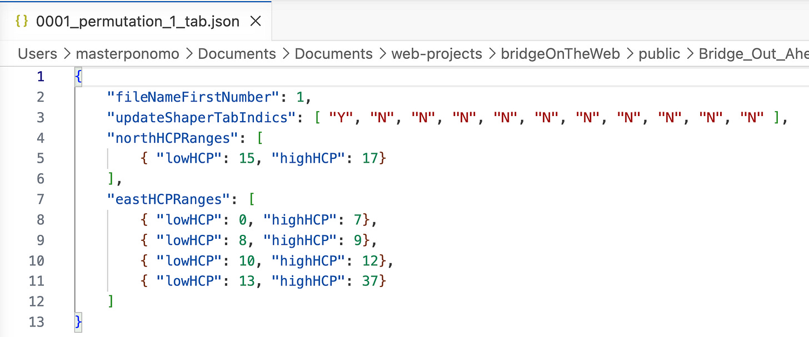Click the lowHCP value 15
The width and height of the screenshot is (809, 337).
(x=247, y=158)
